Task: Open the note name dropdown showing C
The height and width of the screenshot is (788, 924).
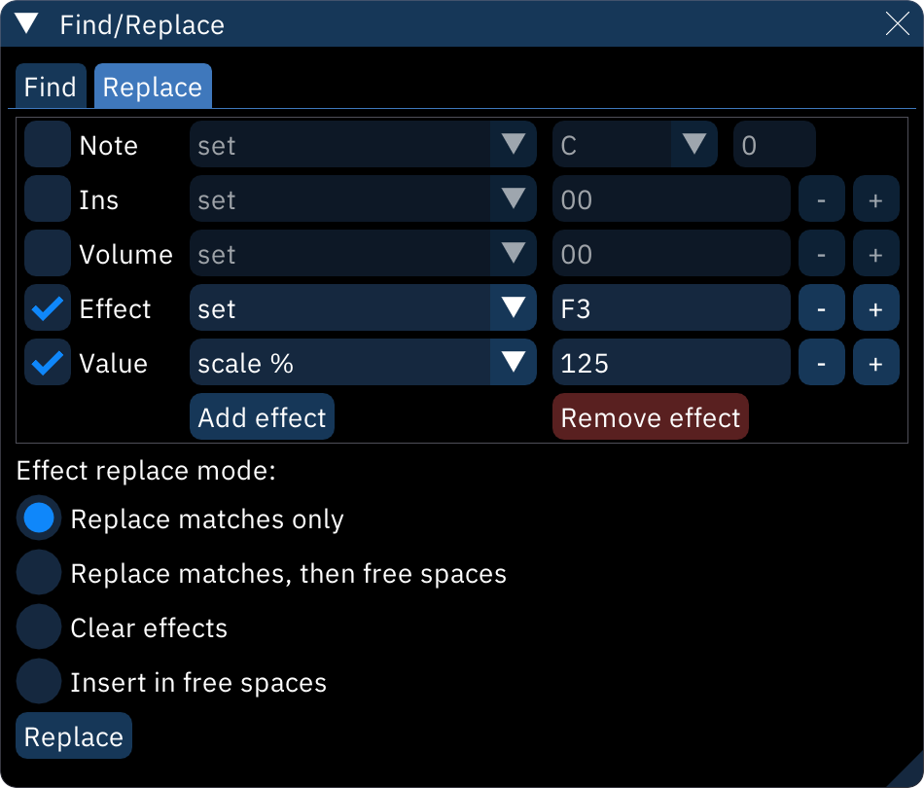Action: 633,144
